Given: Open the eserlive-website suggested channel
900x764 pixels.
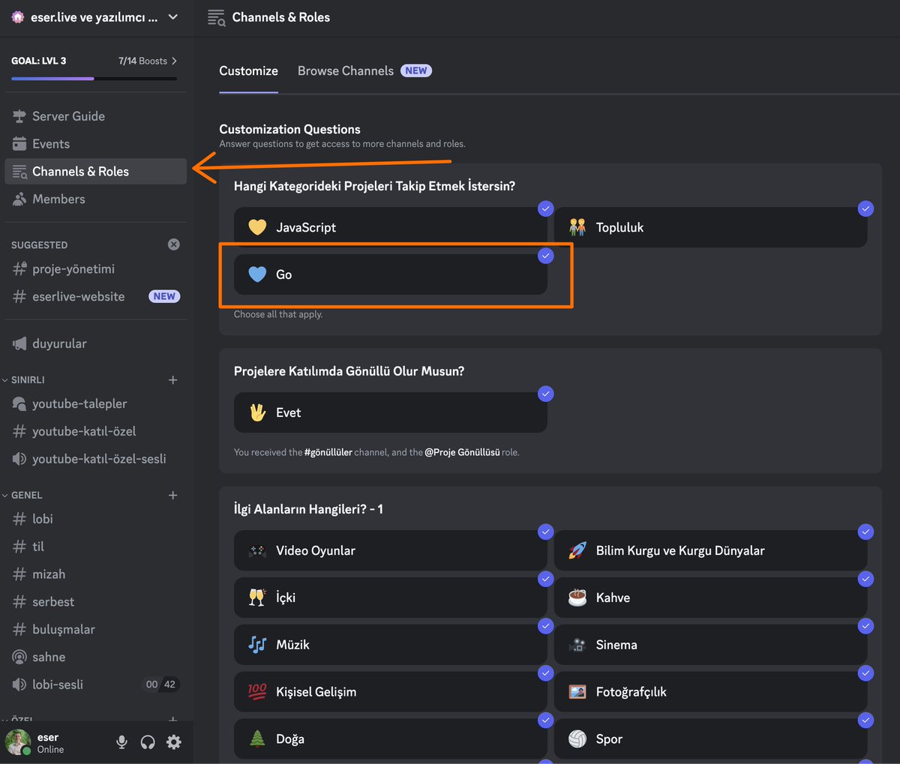Looking at the screenshot, I should click(78, 296).
